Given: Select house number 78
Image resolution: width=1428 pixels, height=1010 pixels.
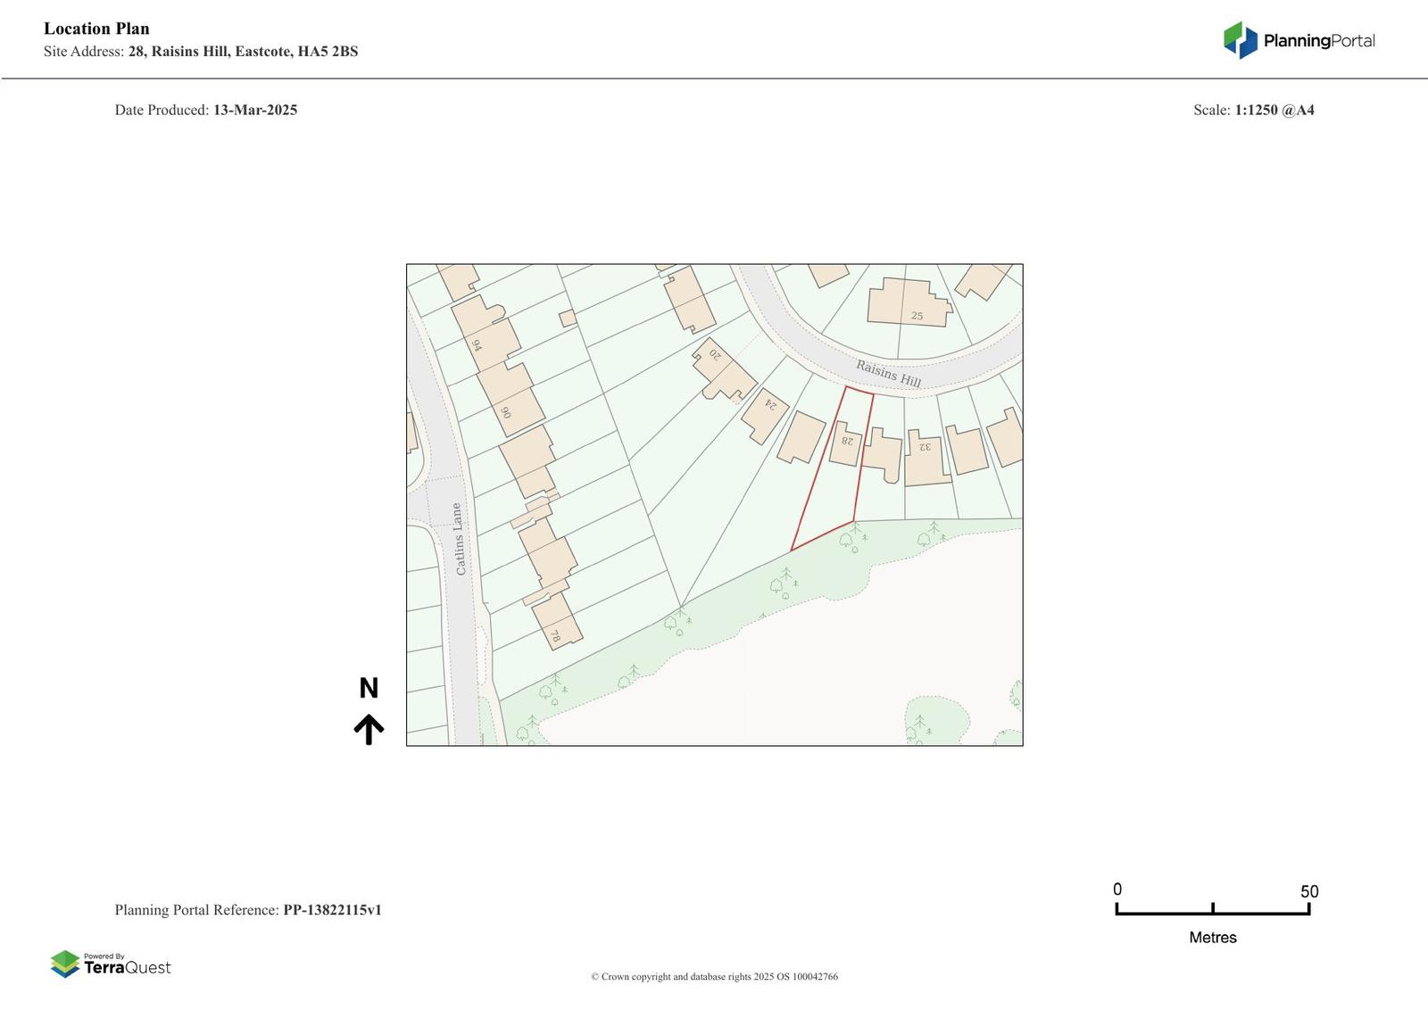Looking at the screenshot, I should [557, 623].
